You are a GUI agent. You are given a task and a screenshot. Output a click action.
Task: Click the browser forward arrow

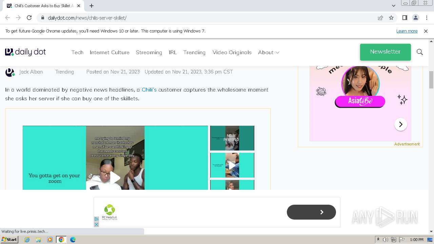pos(18,18)
